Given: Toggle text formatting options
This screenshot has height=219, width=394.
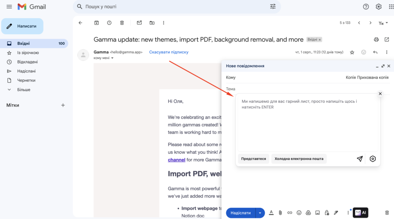Looking at the screenshot, I should [x=271, y=212].
